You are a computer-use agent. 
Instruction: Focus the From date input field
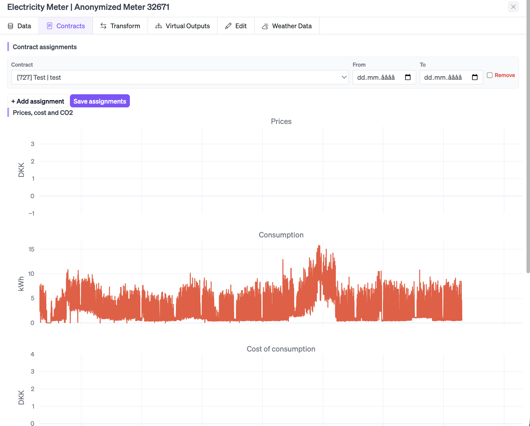point(384,77)
